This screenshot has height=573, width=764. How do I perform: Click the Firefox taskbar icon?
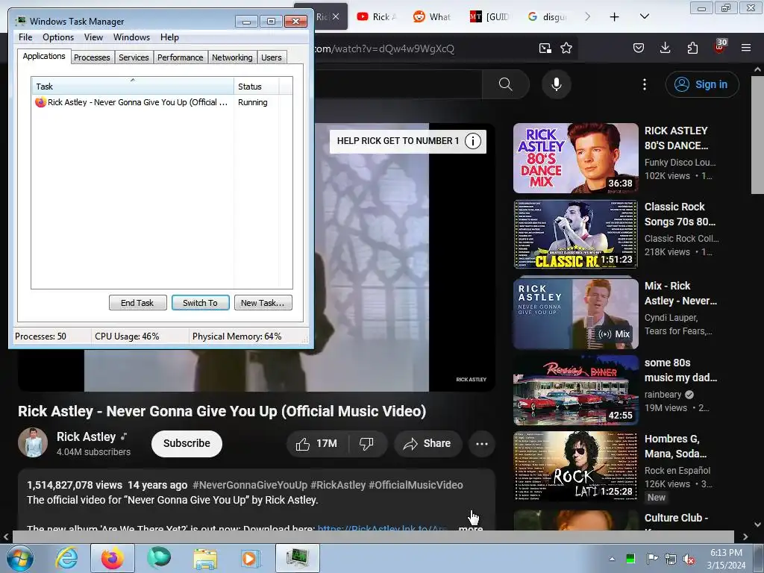(x=112, y=558)
